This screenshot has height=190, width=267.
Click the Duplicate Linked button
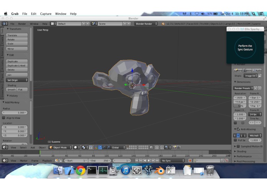pos(17,65)
